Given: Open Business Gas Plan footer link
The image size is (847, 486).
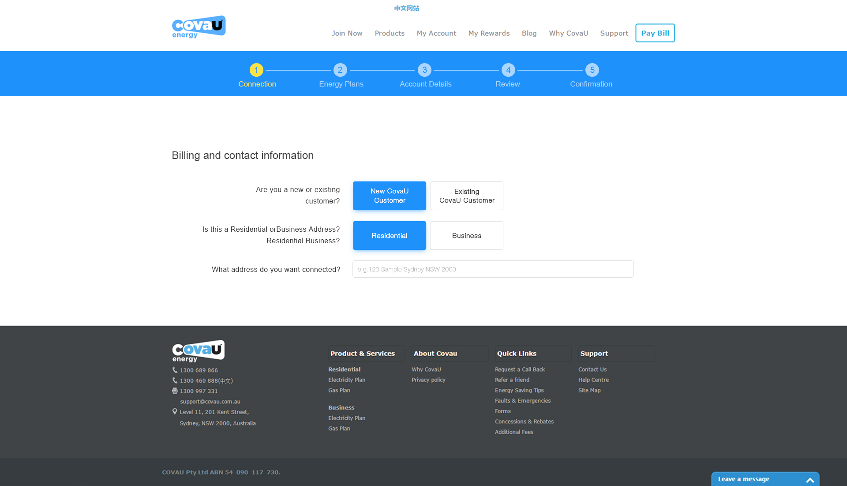Looking at the screenshot, I should pos(339,429).
